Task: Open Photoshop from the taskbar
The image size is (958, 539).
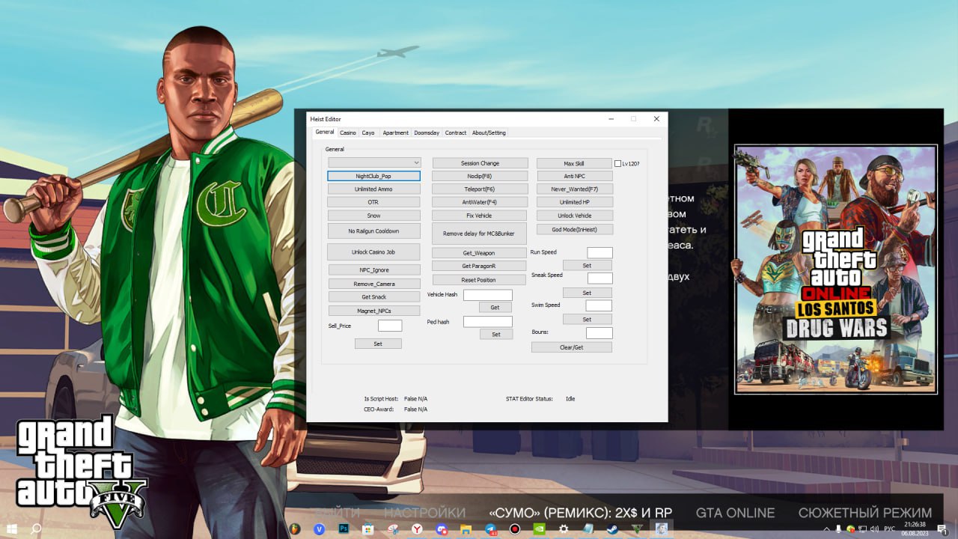Action: point(344,529)
